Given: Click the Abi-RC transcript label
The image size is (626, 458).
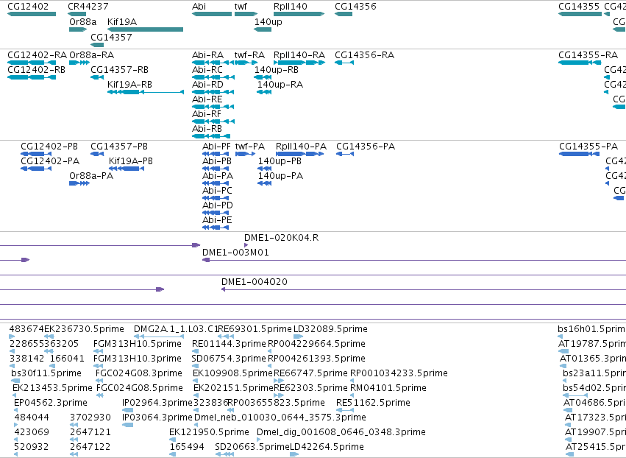Looking at the screenshot, I should [x=207, y=70].
